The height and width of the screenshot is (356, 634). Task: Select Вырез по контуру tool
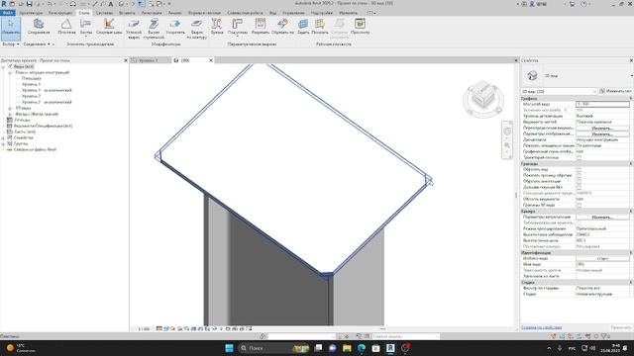tap(197, 29)
